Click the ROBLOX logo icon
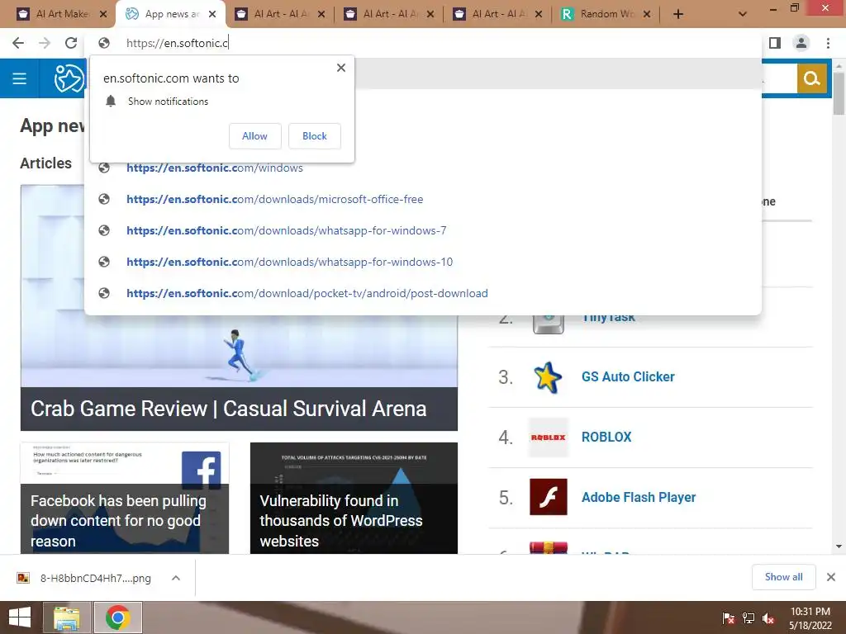Screen dimensions: 846x634 pos(549,438)
